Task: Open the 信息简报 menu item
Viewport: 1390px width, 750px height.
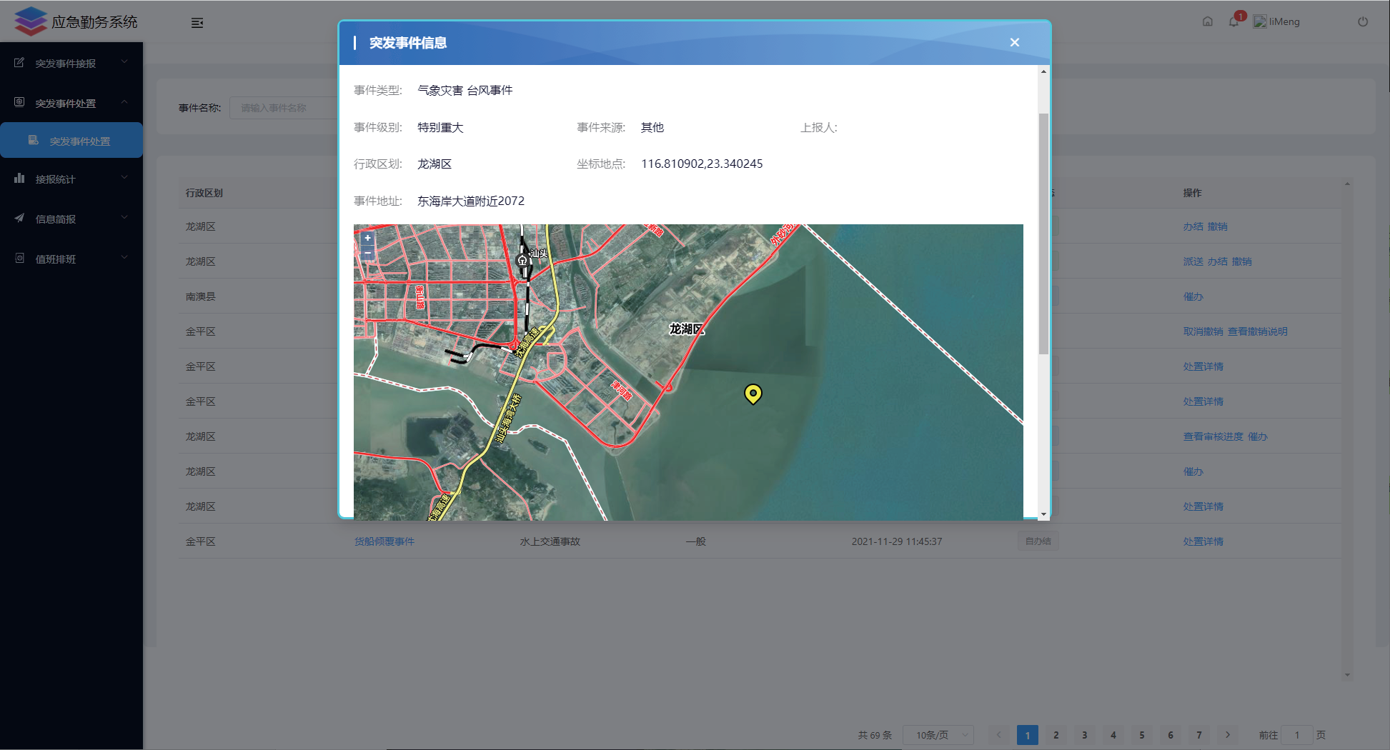Action: 71,219
